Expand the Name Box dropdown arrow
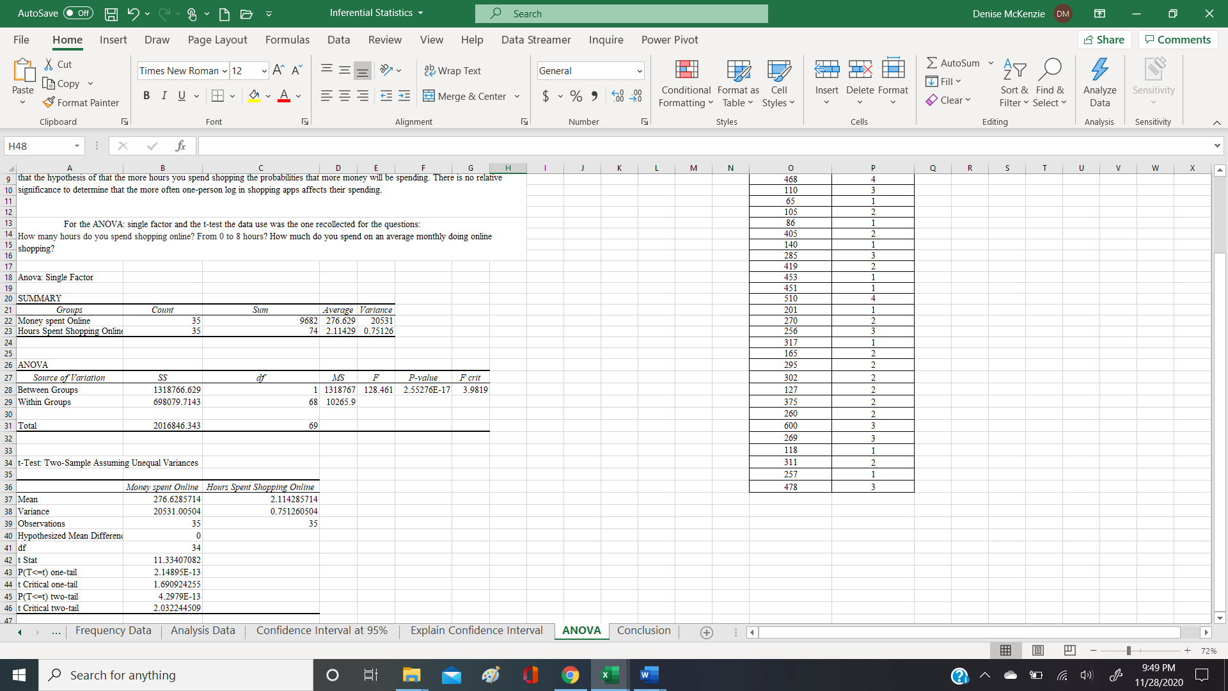 pyautogui.click(x=77, y=146)
